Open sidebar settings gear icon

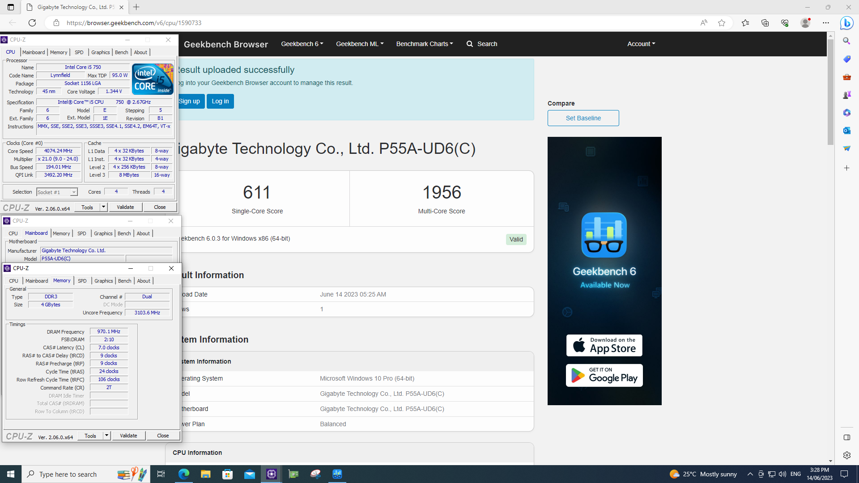point(846,455)
